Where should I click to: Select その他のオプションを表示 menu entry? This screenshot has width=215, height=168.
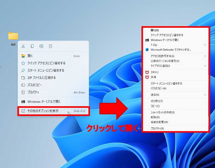[43, 111]
